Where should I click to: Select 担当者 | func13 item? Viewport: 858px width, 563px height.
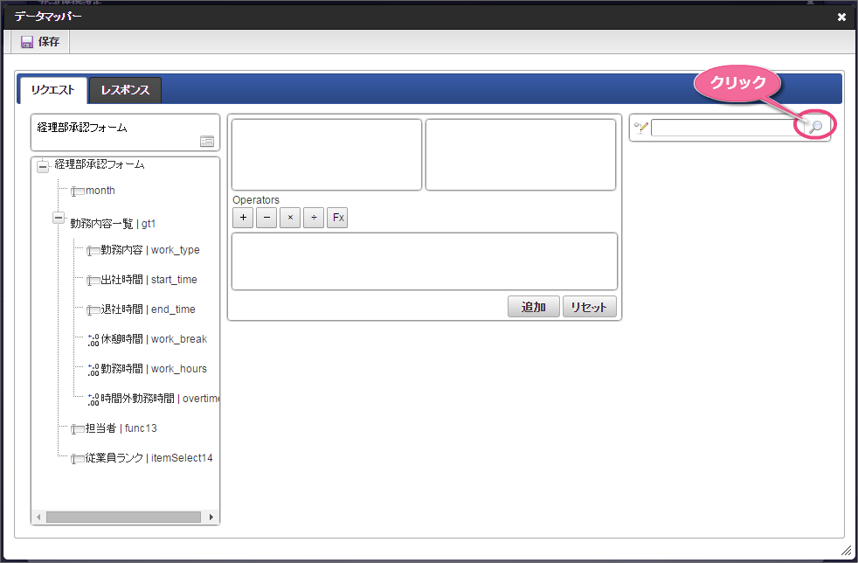tap(121, 427)
